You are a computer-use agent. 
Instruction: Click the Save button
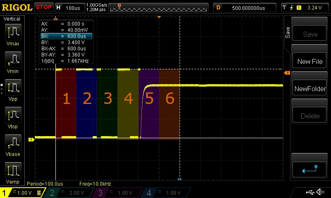click(309, 33)
